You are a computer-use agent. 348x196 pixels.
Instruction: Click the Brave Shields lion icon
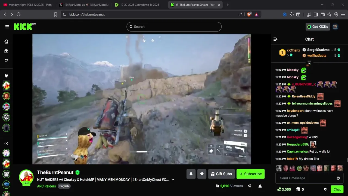tap(249, 14)
